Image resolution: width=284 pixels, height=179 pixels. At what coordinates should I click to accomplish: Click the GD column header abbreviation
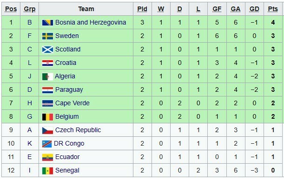(x=254, y=9)
